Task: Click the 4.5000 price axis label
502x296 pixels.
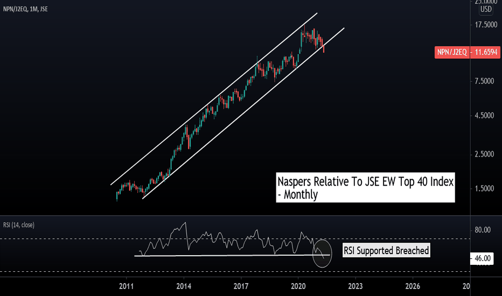Action: tap(484, 116)
